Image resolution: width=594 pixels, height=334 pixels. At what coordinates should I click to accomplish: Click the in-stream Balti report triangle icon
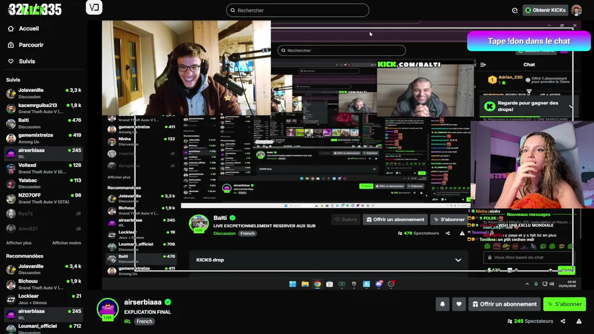click(x=462, y=233)
